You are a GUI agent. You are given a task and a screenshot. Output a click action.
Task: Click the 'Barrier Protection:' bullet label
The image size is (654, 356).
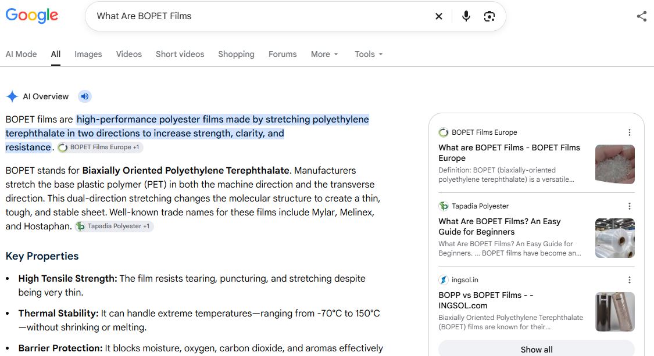point(60,348)
